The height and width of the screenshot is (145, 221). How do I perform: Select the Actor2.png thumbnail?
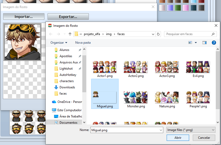(x=136, y=67)
